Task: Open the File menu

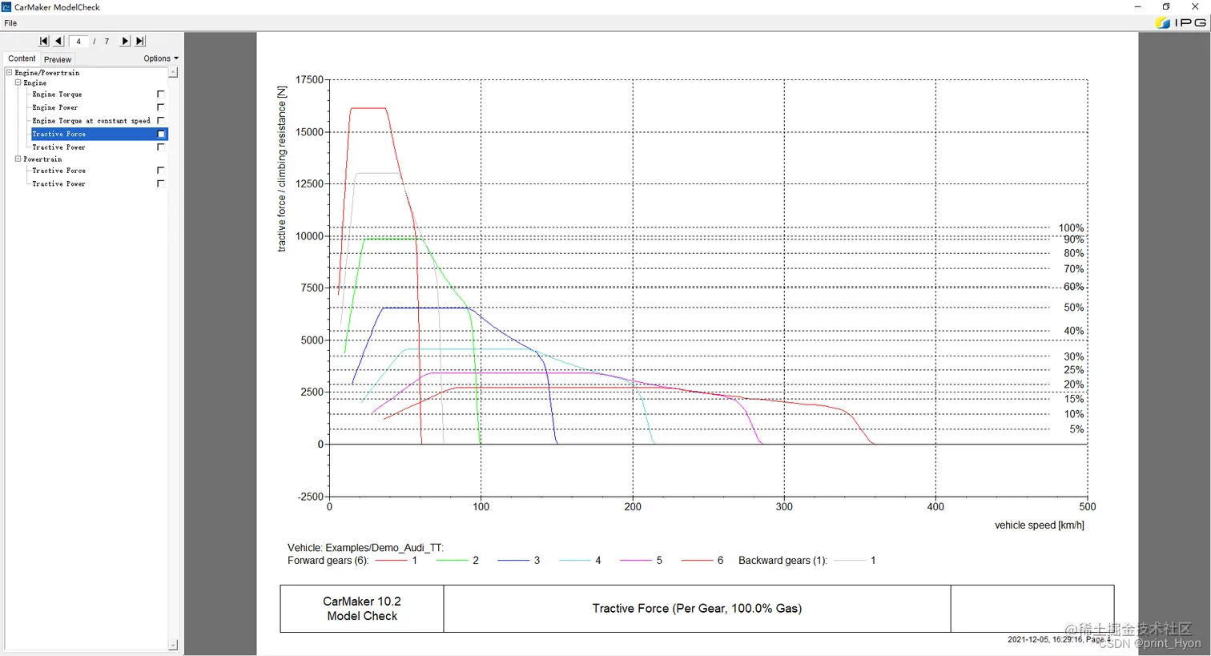Action: [x=10, y=23]
